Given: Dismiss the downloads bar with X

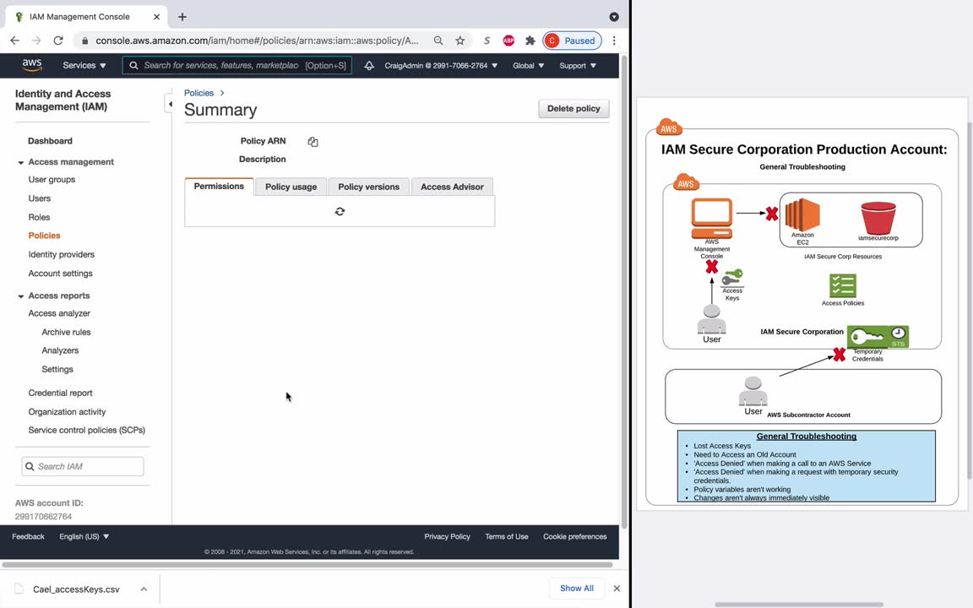Looking at the screenshot, I should click(x=617, y=588).
